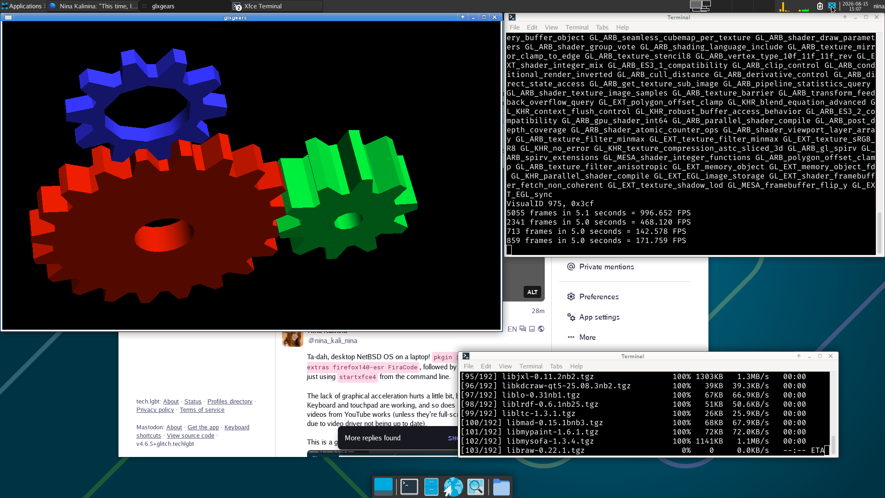The image size is (885, 498).
Task: Click the terminal icon in lower Terminal title bar
Action: click(x=466, y=356)
